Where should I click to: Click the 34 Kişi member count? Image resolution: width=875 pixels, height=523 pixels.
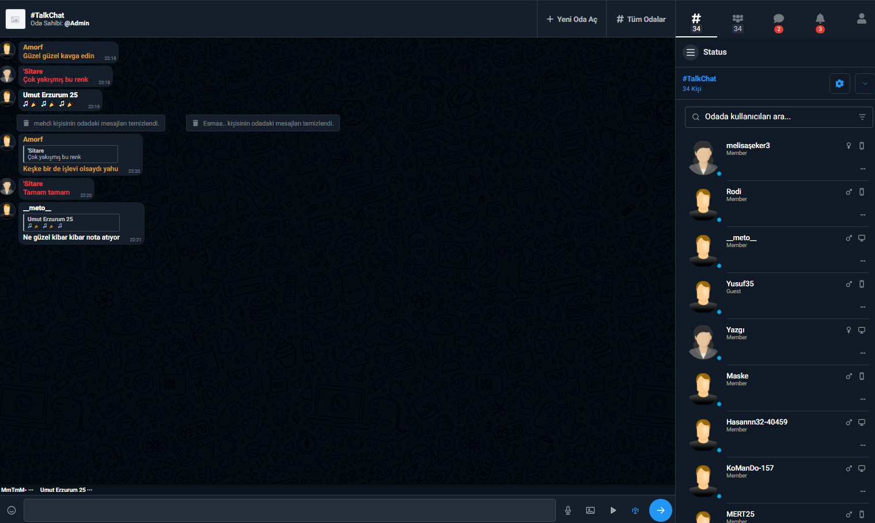click(692, 89)
